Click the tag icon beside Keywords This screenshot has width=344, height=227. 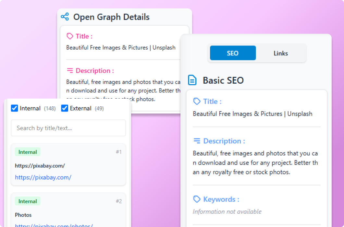point(197,199)
